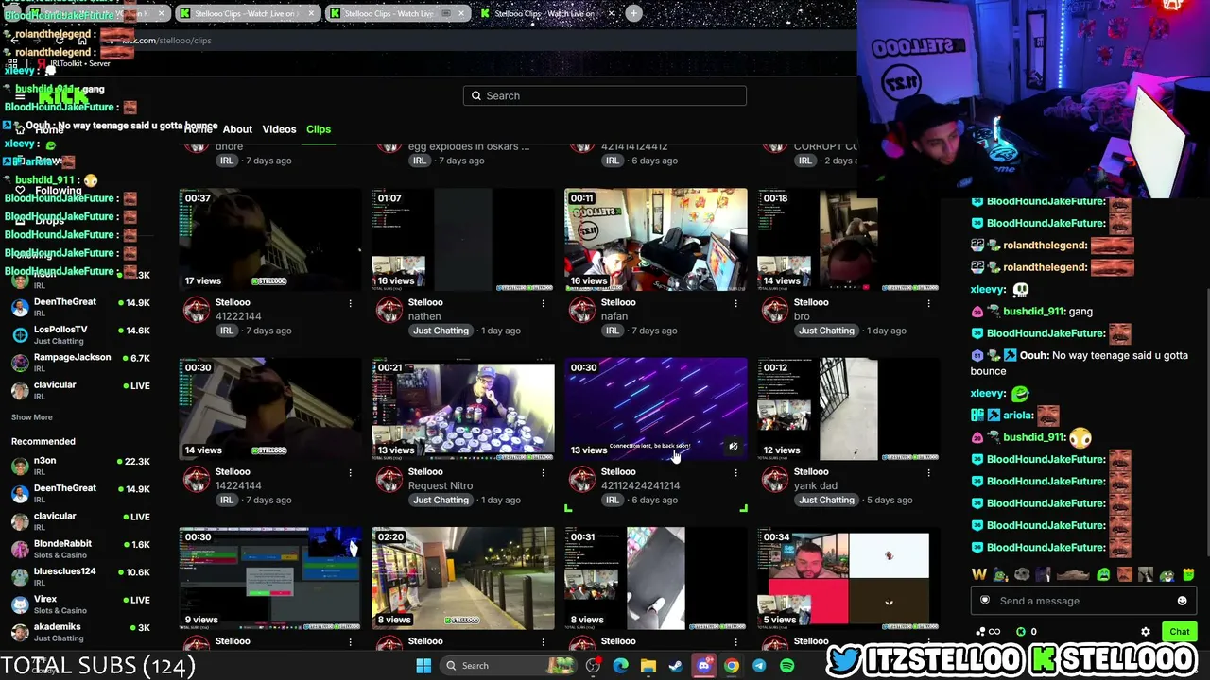Click IRL tag under 'nafan' clip
Screen dimensions: 1210x680
[x=613, y=331]
